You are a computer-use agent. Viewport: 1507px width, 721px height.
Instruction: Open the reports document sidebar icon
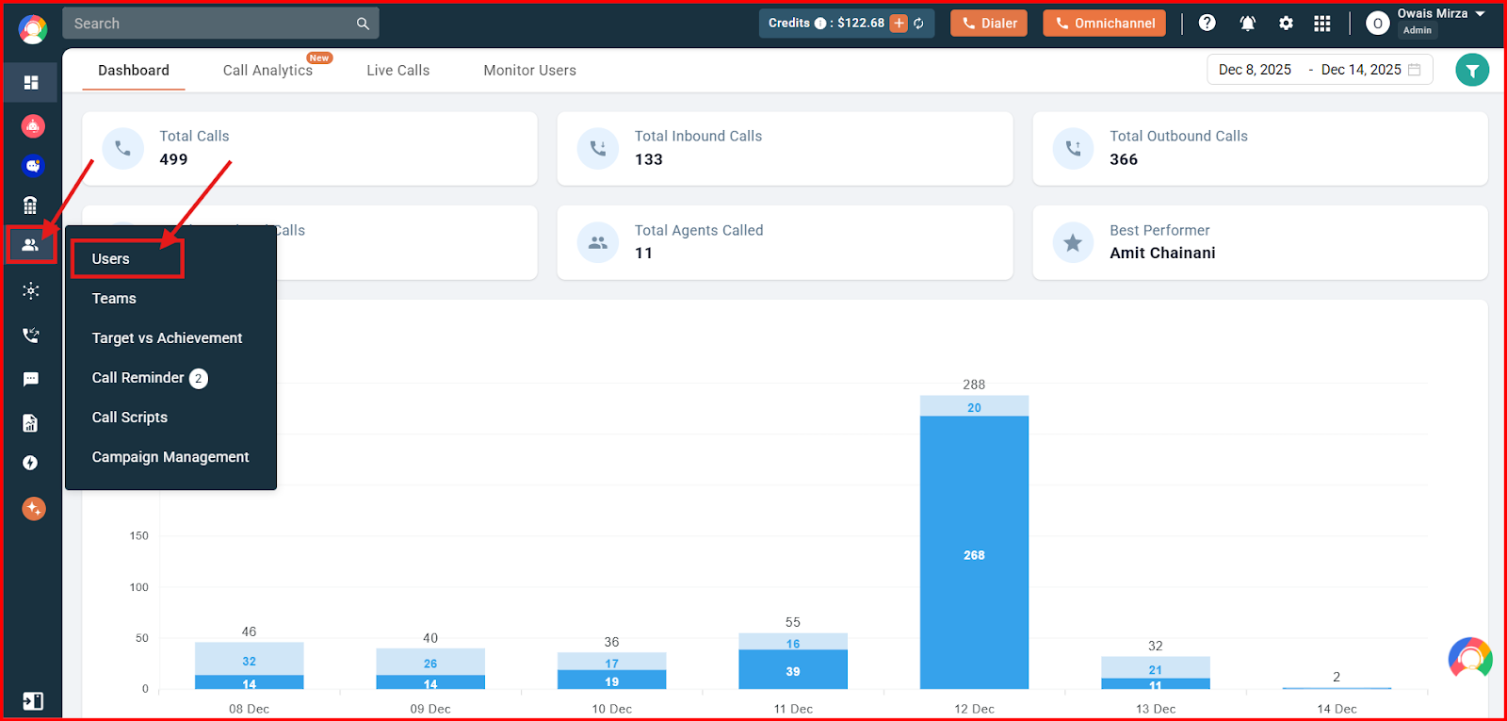pyautogui.click(x=30, y=423)
